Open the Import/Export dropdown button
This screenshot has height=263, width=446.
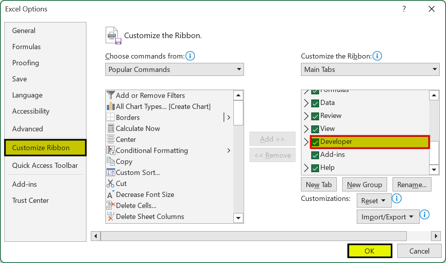click(x=388, y=217)
